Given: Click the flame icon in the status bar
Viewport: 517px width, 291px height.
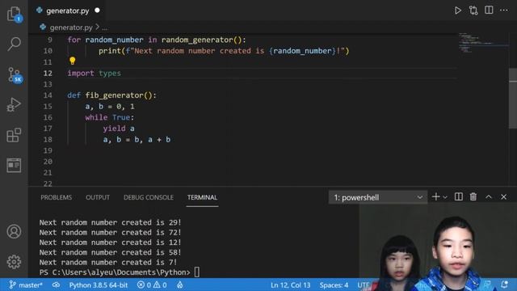Looking at the screenshot, I should point(179,285).
